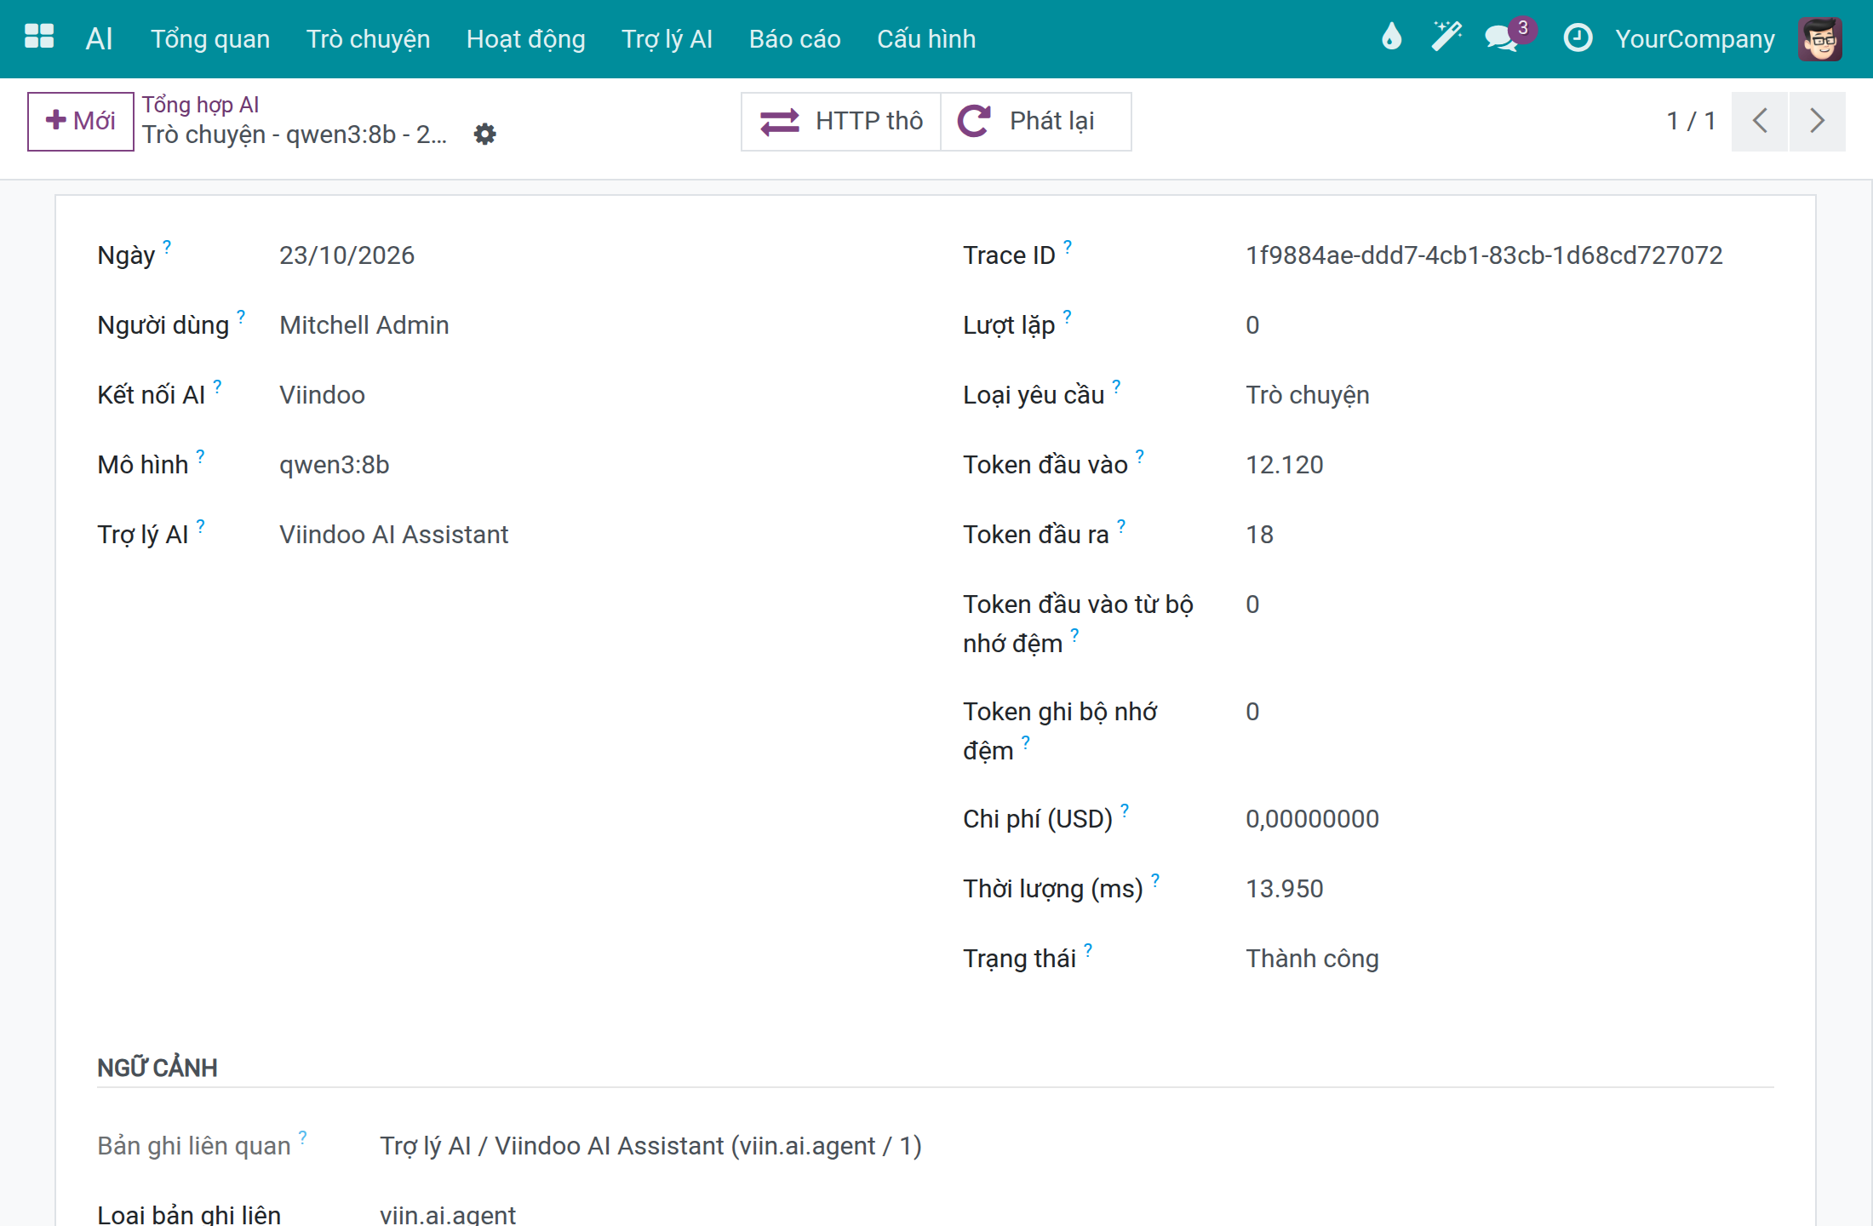The width and height of the screenshot is (1873, 1226).
Task: Click the output token value 18
Action: [1259, 534]
